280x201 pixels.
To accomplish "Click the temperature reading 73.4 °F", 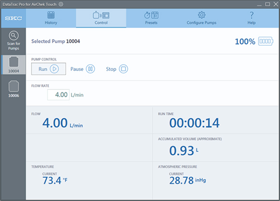I will click(55, 180).
